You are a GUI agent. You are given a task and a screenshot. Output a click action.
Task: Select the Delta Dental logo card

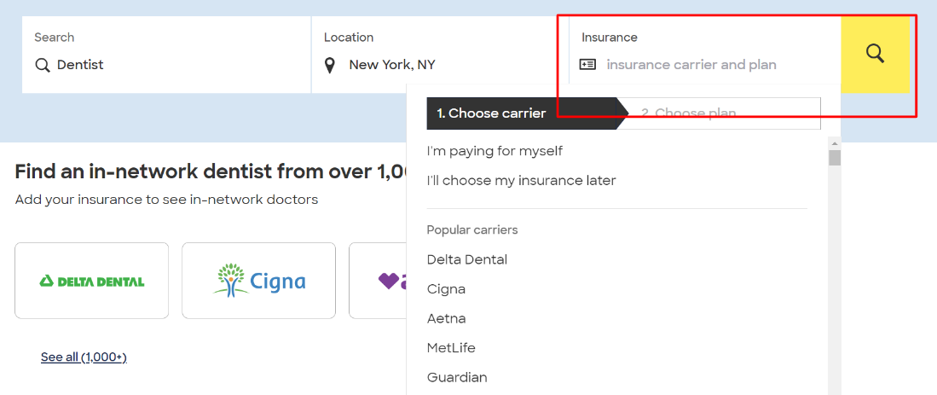pos(92,281)
